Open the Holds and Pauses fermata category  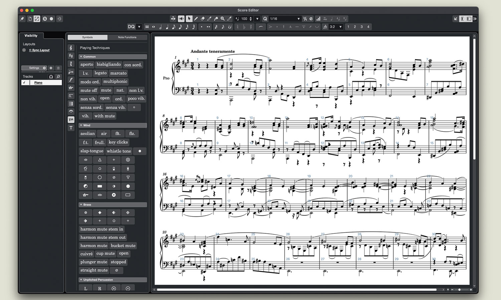[71, 112]
